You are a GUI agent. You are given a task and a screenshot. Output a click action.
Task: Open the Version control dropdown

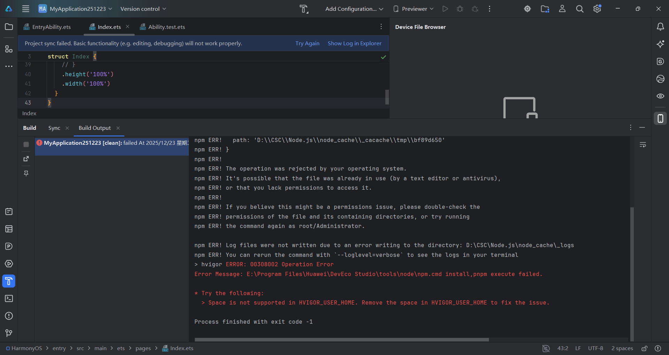pyautogui.click(x=143, y=9)
